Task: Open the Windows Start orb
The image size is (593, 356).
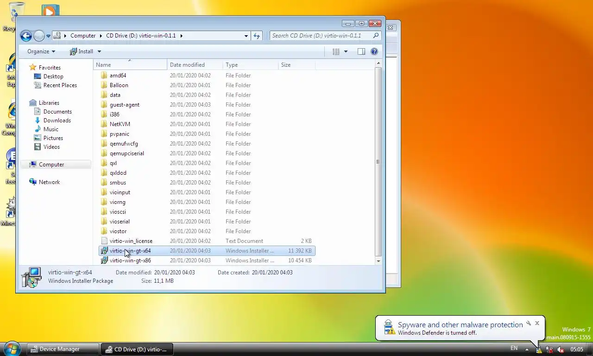Action: (12, 349)
